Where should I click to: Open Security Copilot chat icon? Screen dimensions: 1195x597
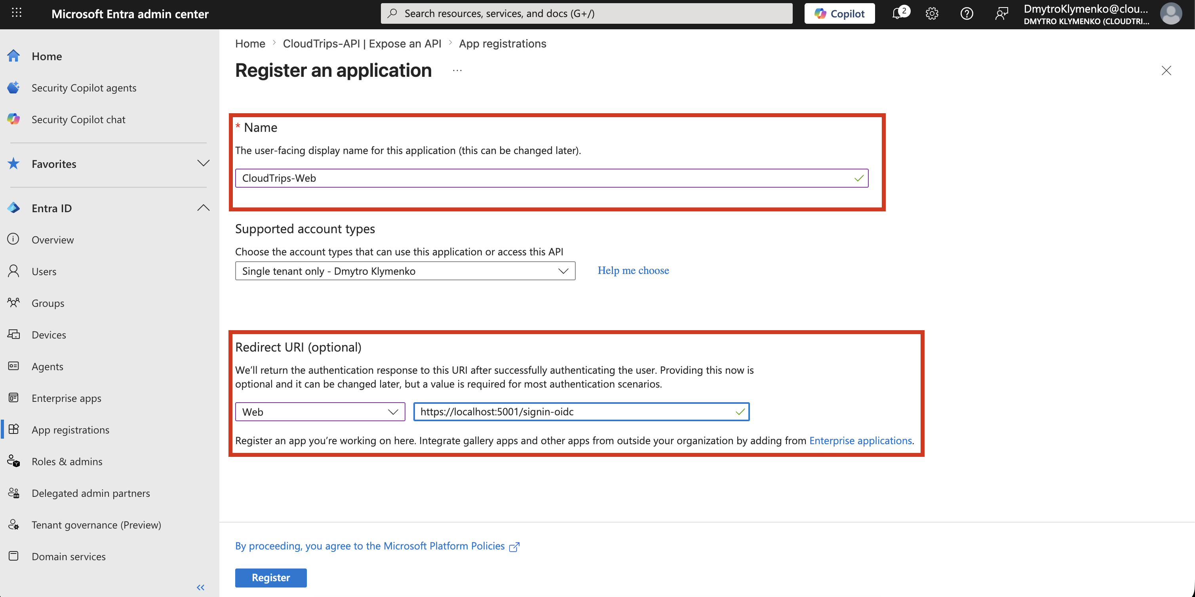click(13, 119)
